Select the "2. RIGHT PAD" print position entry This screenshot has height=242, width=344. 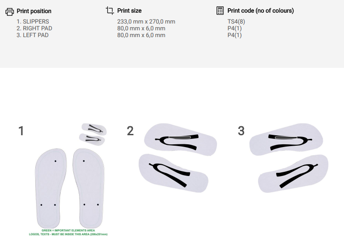pyautogui.click(x=34, y=28)
